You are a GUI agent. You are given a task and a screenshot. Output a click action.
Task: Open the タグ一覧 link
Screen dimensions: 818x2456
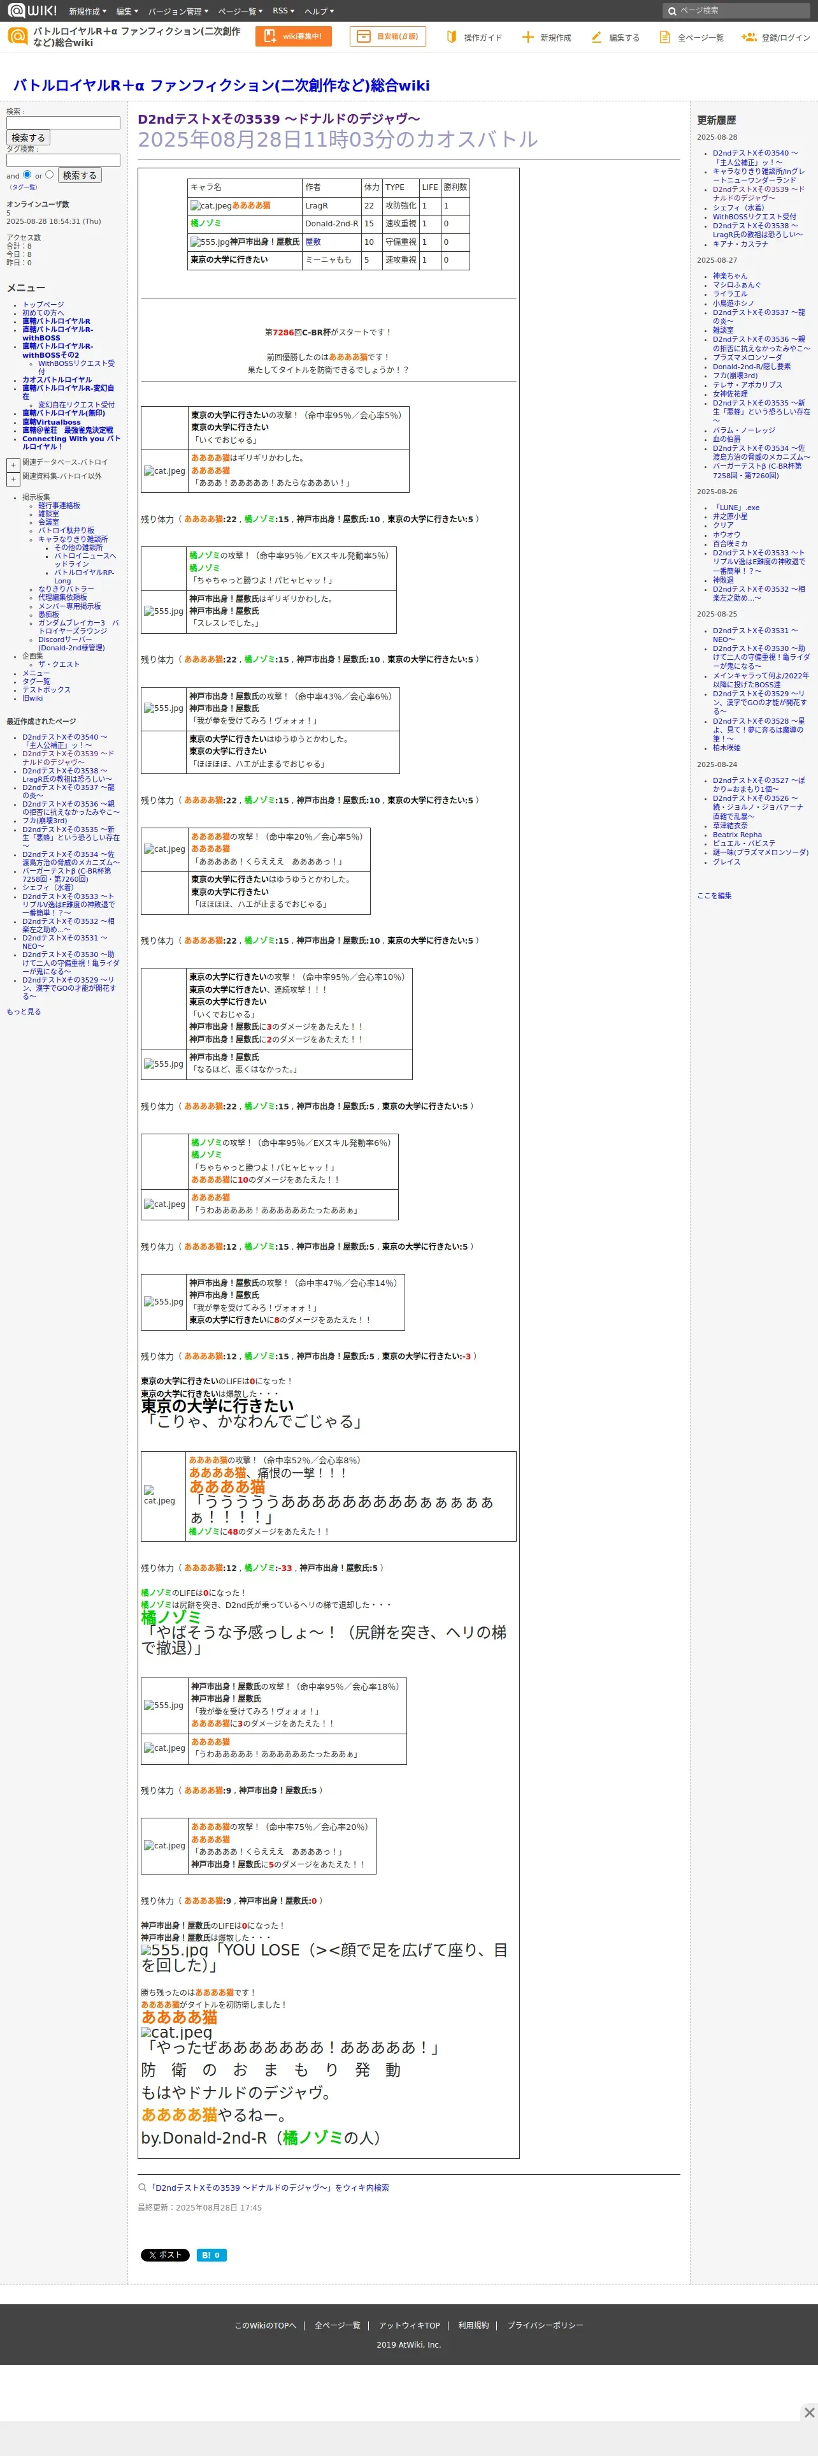click(24, 187)
